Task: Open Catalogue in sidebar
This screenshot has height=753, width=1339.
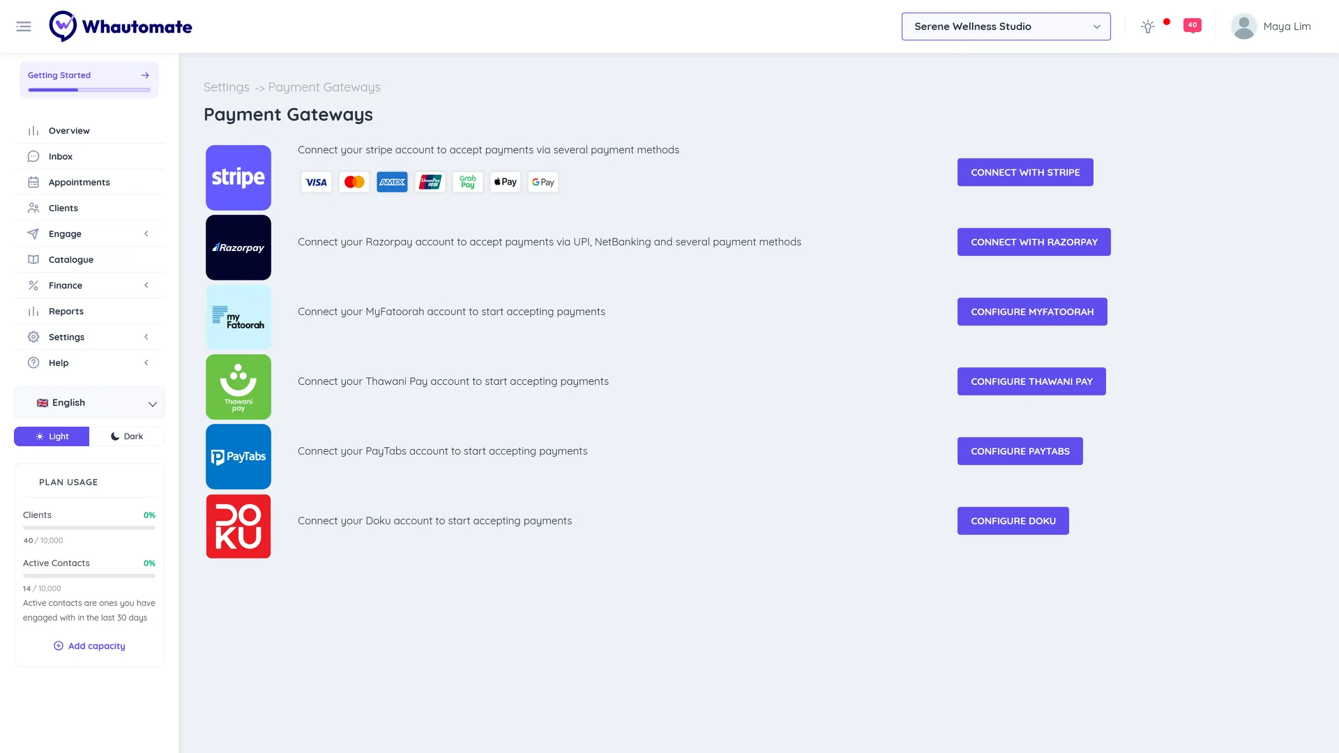Action: [x=89, y=259]
